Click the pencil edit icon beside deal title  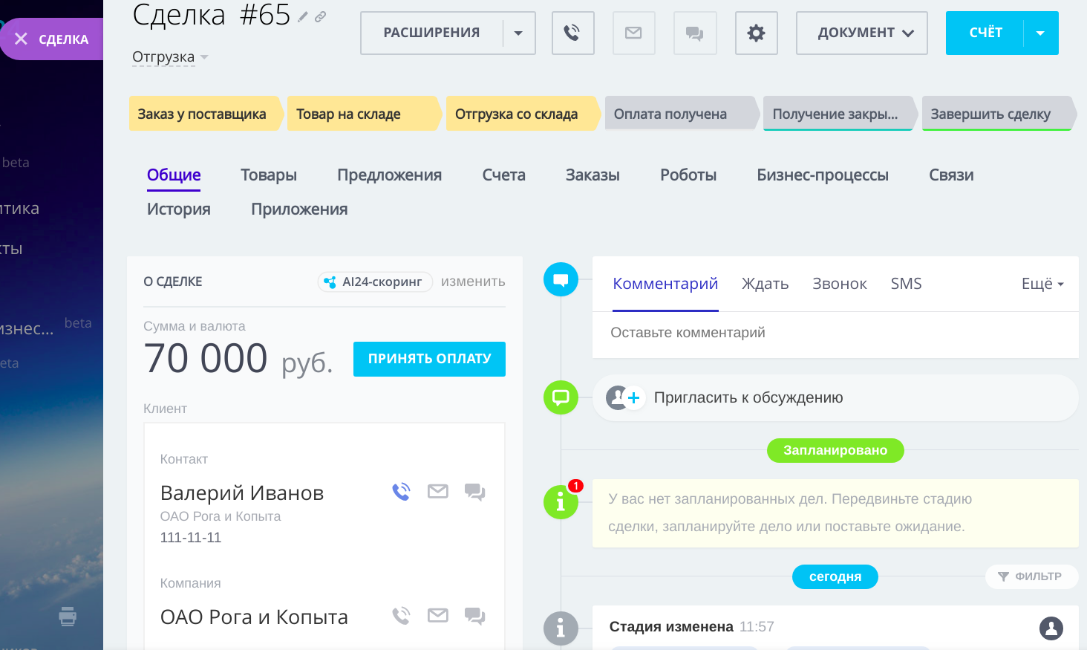click(303, 17)
